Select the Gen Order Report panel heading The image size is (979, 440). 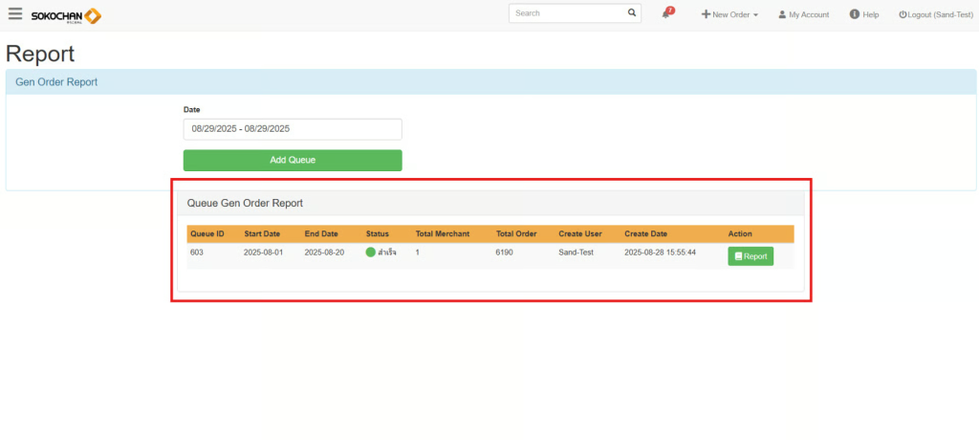pos(56,82)
